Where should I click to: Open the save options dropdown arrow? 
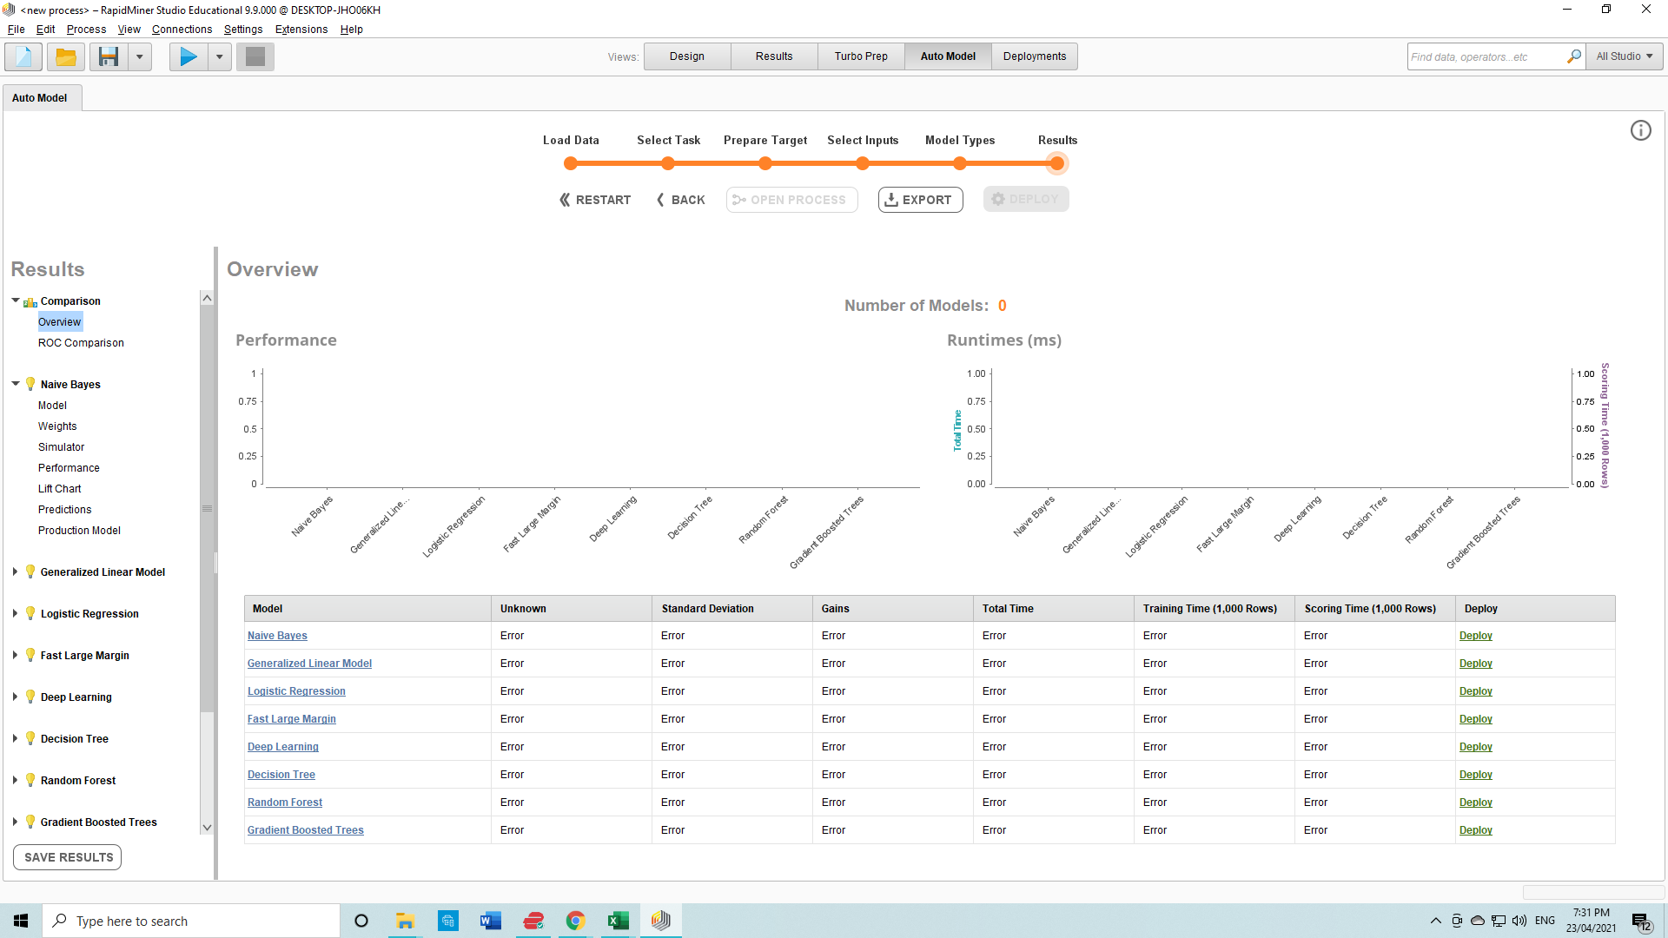(x=139, y=56)
